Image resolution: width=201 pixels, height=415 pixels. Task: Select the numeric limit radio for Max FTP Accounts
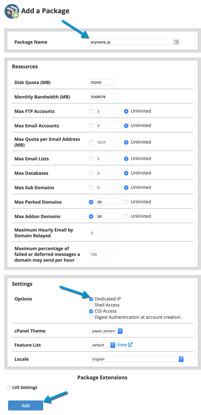tap(91, 111)
